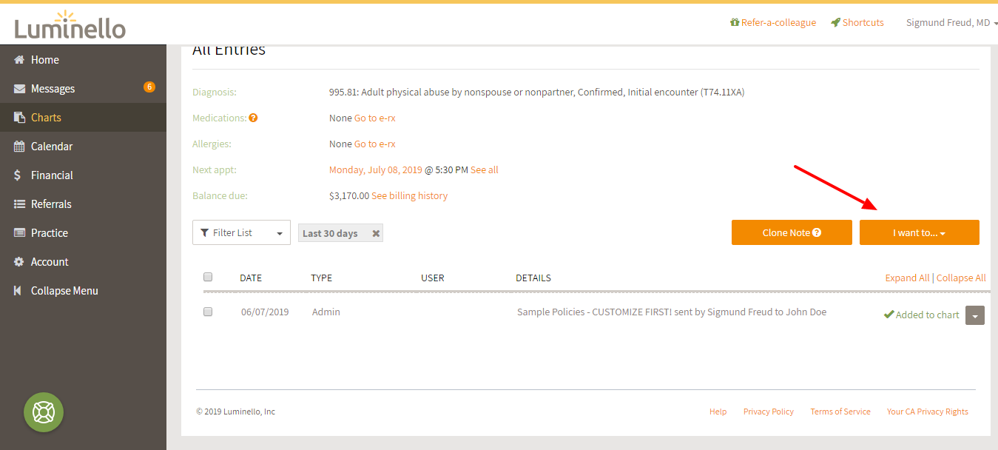Screen dimensions: 998x450
Task: Click the 06/07/2019 date cell
Action: pos(265,312)
